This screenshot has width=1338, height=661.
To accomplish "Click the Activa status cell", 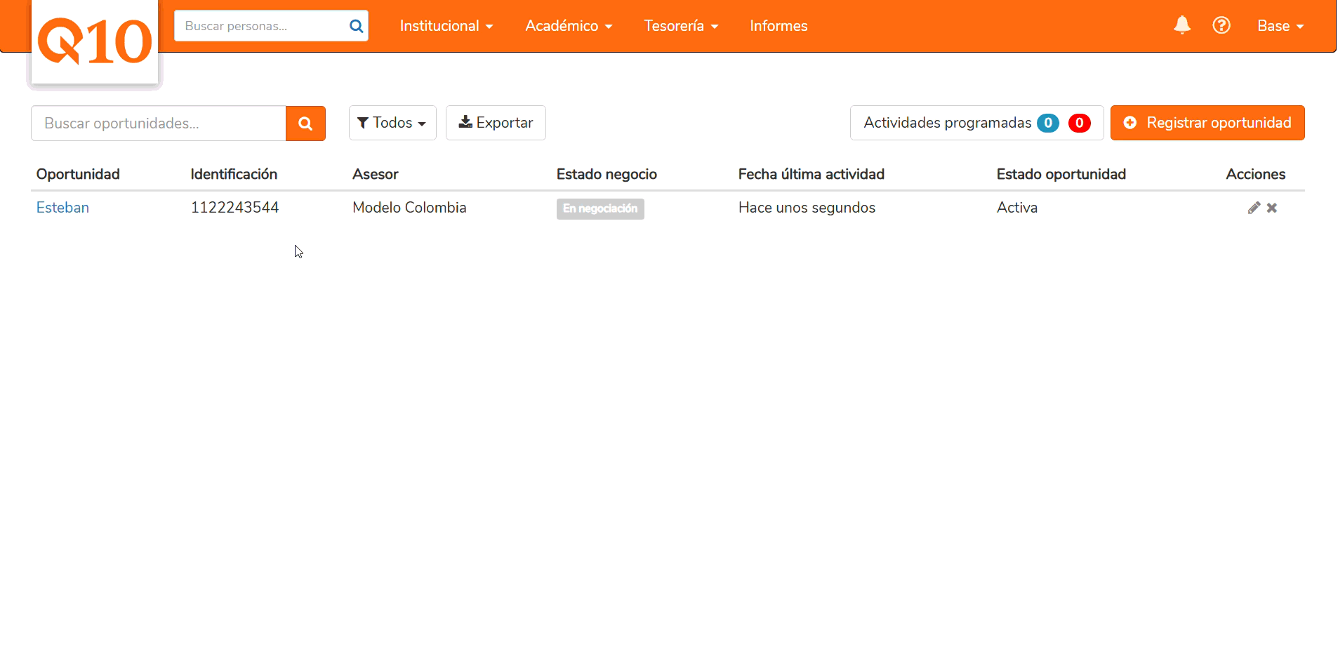I will (x=1016, y=208).
